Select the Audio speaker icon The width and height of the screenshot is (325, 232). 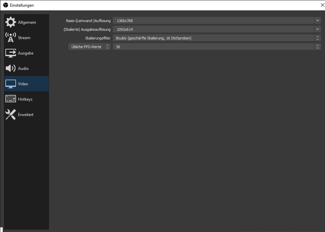pyautogui.click(x=11, y=69)
